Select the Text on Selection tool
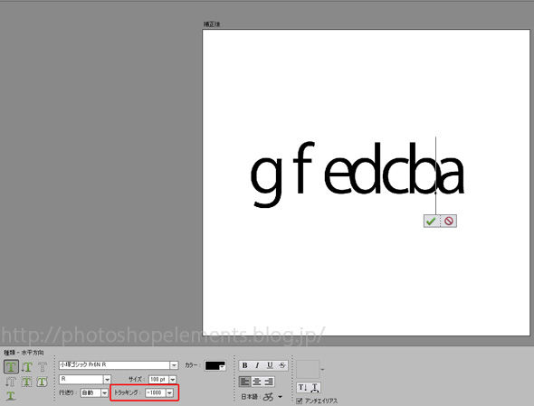This screenshot has width=534, height=406. coord(26,382)
